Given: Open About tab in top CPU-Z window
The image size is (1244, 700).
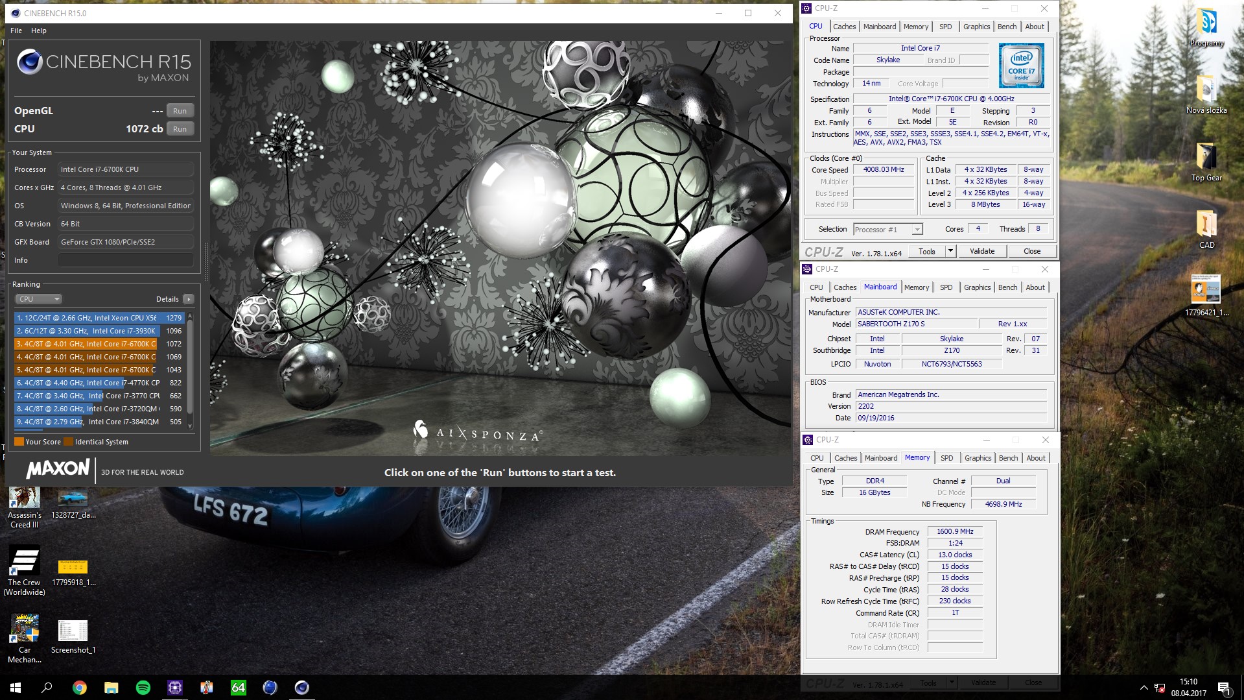Looking at the screenshot, I should point(1035,27).
